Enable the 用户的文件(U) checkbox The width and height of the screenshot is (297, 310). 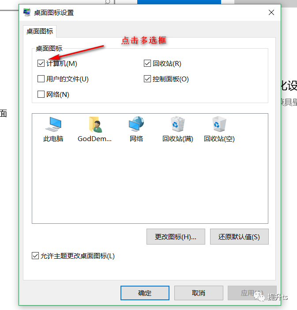pos(41,79)
